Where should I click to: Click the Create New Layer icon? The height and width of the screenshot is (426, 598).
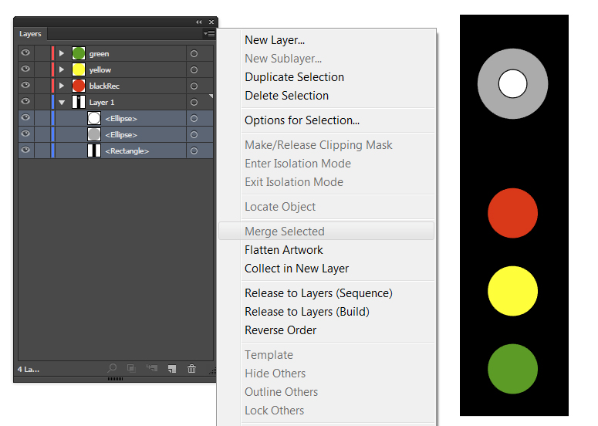click(x=172, y=369)
